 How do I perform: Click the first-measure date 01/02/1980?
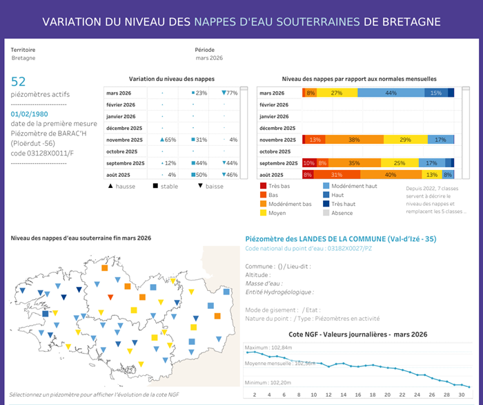[29, 113]
